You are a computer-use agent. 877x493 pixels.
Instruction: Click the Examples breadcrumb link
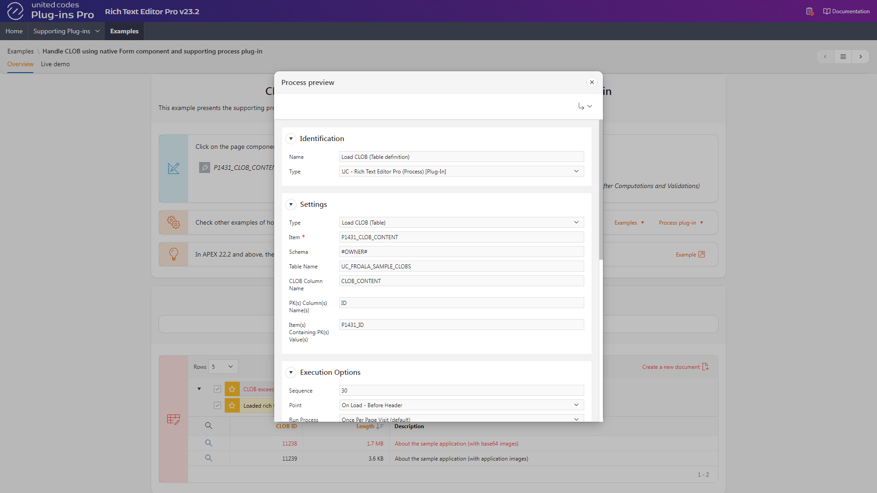pos(21,51)
